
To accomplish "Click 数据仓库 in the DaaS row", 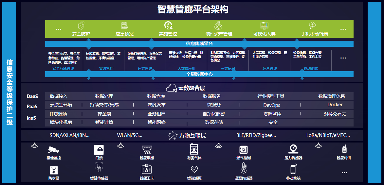I will 156,96.
